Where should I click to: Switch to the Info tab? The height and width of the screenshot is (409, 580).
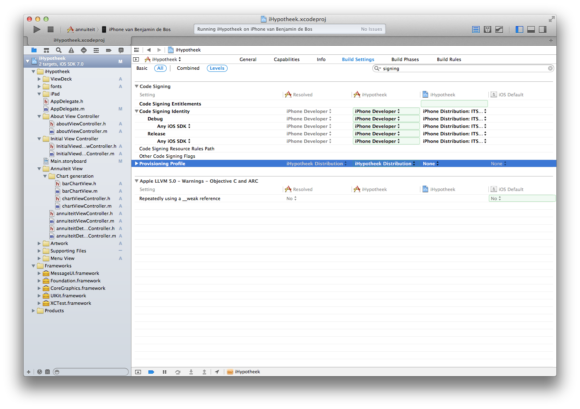tap(321, 59)
